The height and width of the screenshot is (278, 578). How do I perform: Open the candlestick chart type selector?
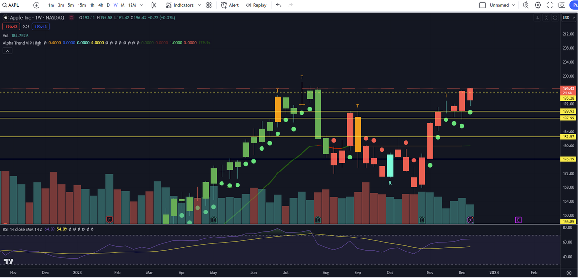point(154,5)
